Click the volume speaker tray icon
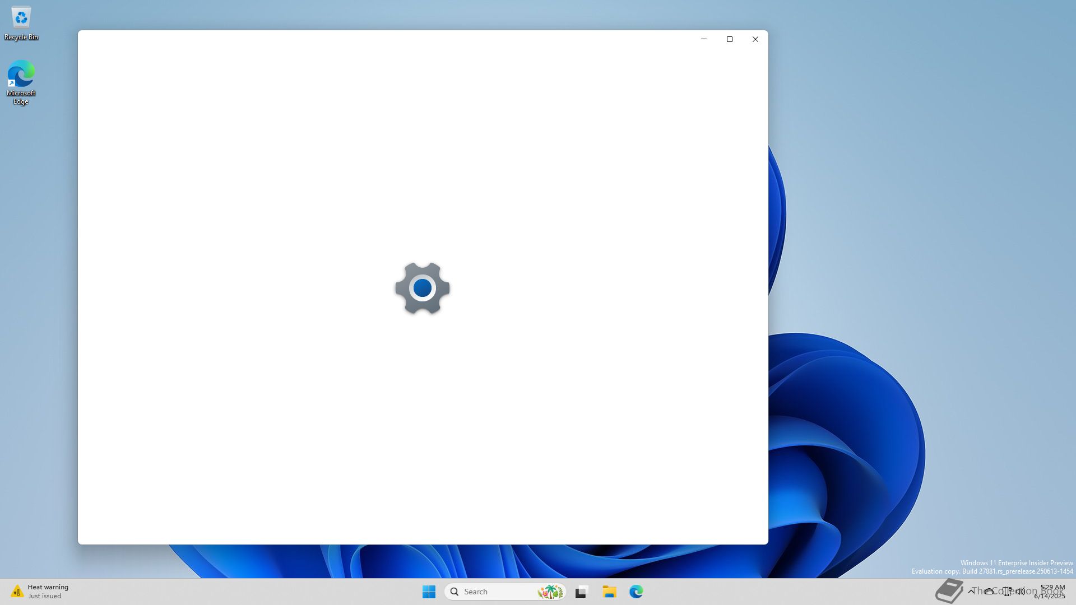The height and width of the screenshot is (605, 1076). pyautogui.click(x=1021, y=592)
